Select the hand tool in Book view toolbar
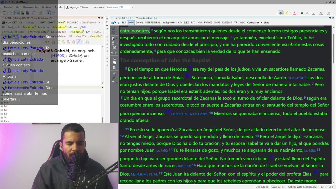336x189 pixels. click(73, 42)
